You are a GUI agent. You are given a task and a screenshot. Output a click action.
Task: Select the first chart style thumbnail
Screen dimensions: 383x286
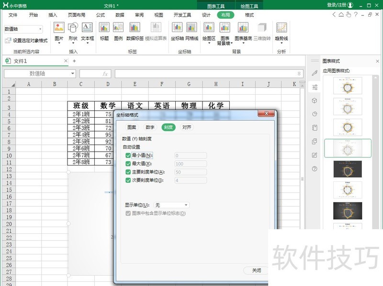point(348,86)
